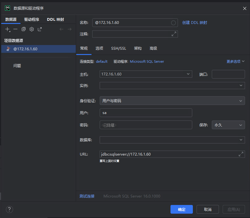
Task: Click into the 端口 port field
Action: coord(228,74)
